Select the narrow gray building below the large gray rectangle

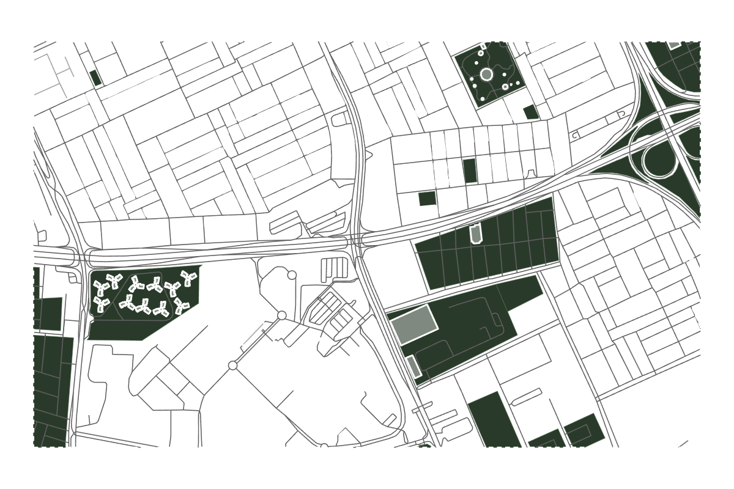tap(414, 367)
